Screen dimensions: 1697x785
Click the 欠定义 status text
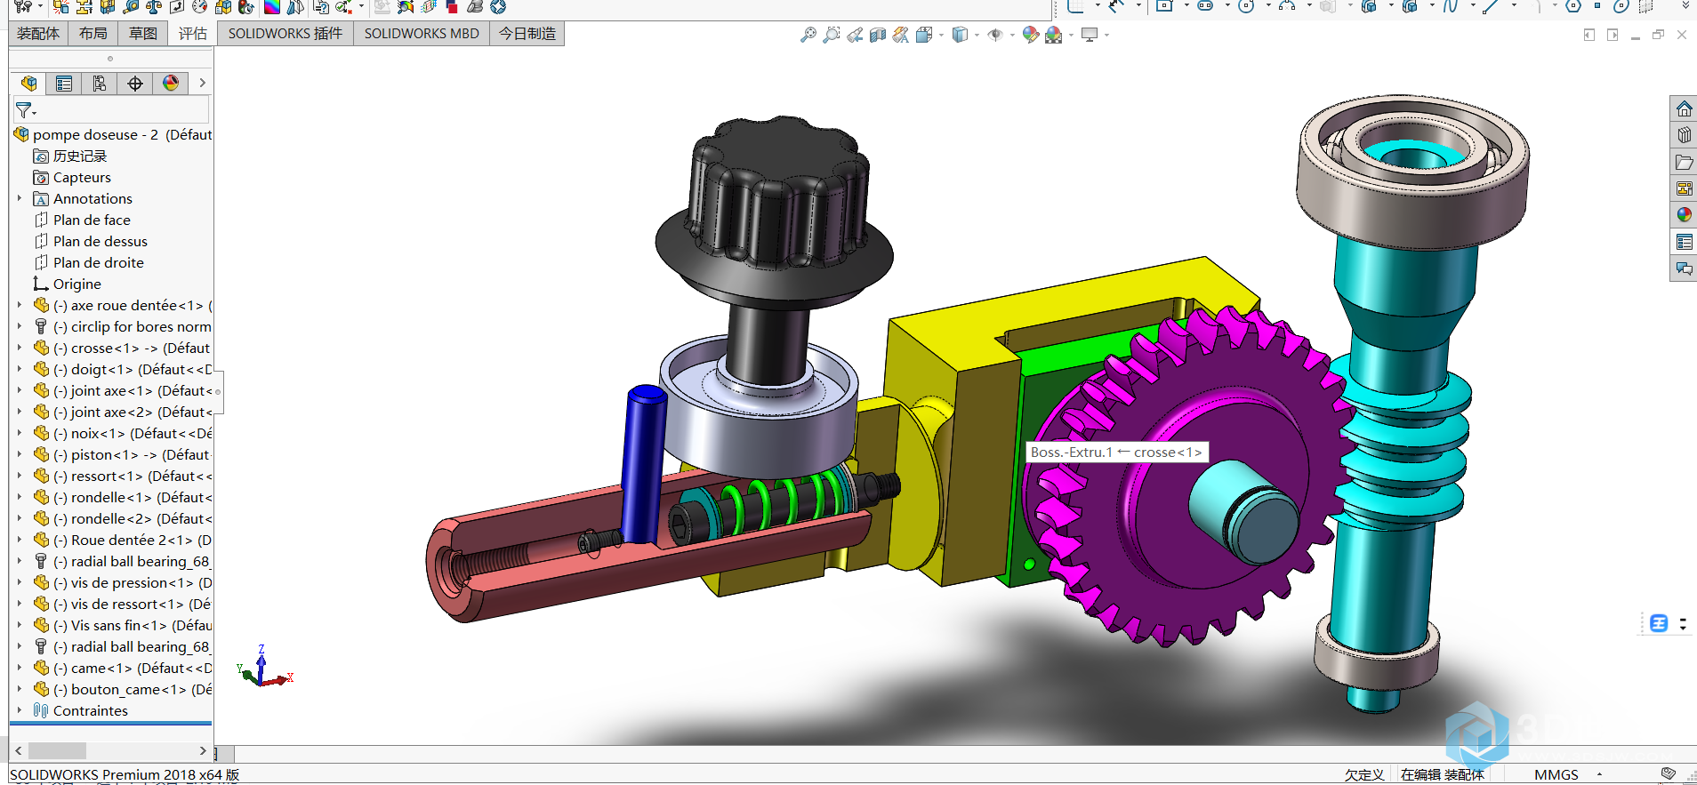(x=1364, y=774)
